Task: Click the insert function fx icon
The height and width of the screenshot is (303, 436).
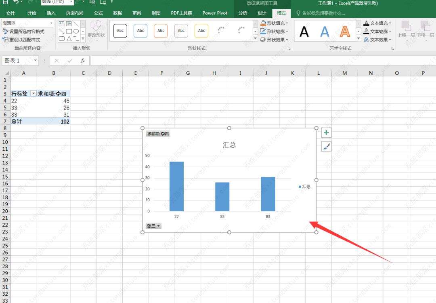Action: 82,61
